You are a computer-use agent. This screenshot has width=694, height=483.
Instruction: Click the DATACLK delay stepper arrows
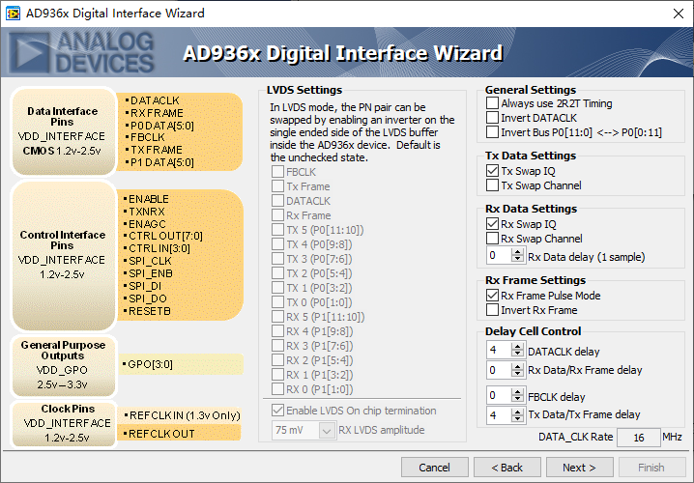517,351
